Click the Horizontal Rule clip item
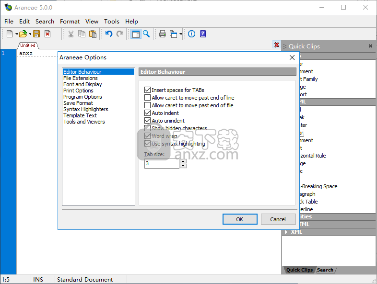Screen dimensions: 377x284 click(312, 156)
